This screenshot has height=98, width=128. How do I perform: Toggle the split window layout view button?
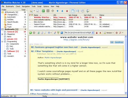tap(73, 11)
